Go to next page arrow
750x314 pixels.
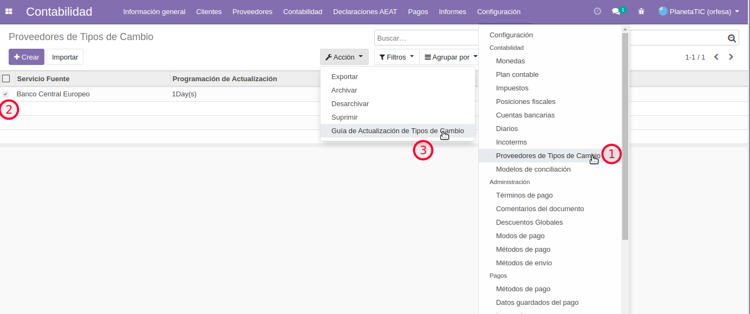click(x=731, y=57)
